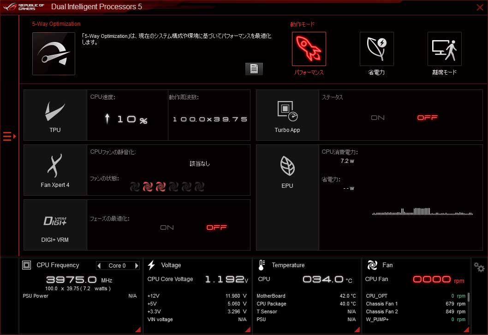Click the 100.0×39.75 frequency value
The image size is (488, 335).
click(x=210, y=119)
